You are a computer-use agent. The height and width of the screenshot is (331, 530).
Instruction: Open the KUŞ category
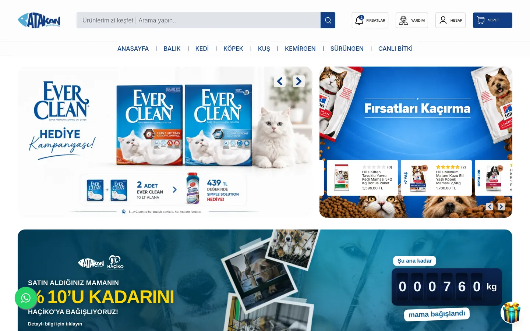point(264,49)
